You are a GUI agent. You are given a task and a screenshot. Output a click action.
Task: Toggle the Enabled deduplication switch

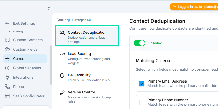139,43
